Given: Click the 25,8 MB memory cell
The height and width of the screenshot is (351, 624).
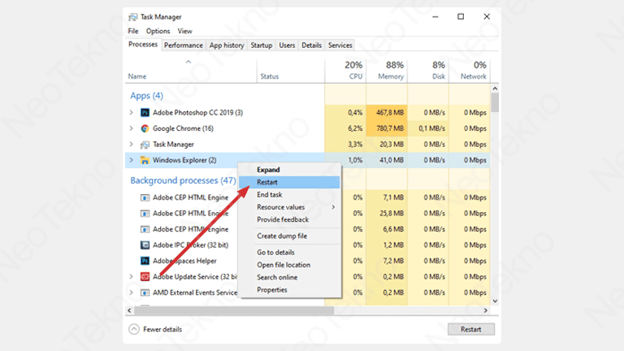Looking at the screenshot, I should tap(387, 214).
